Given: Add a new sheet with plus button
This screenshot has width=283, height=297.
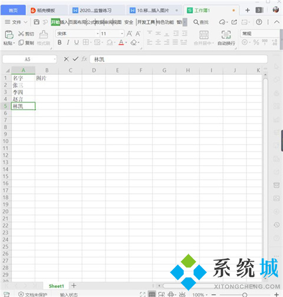Looking at the screenshot, I should tap(74, 285).
